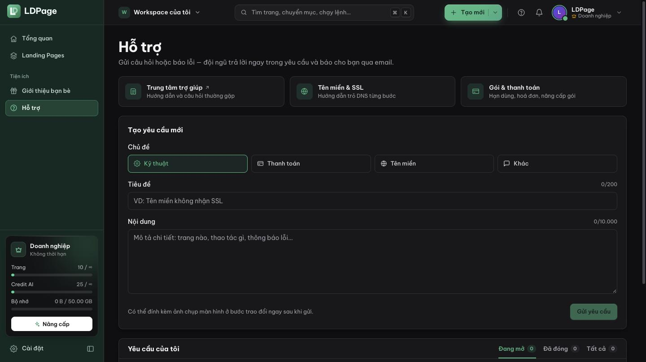This screenshot has width=646, height=362.
Task: Click the Tạo mới button
Action: click(467, 13)
